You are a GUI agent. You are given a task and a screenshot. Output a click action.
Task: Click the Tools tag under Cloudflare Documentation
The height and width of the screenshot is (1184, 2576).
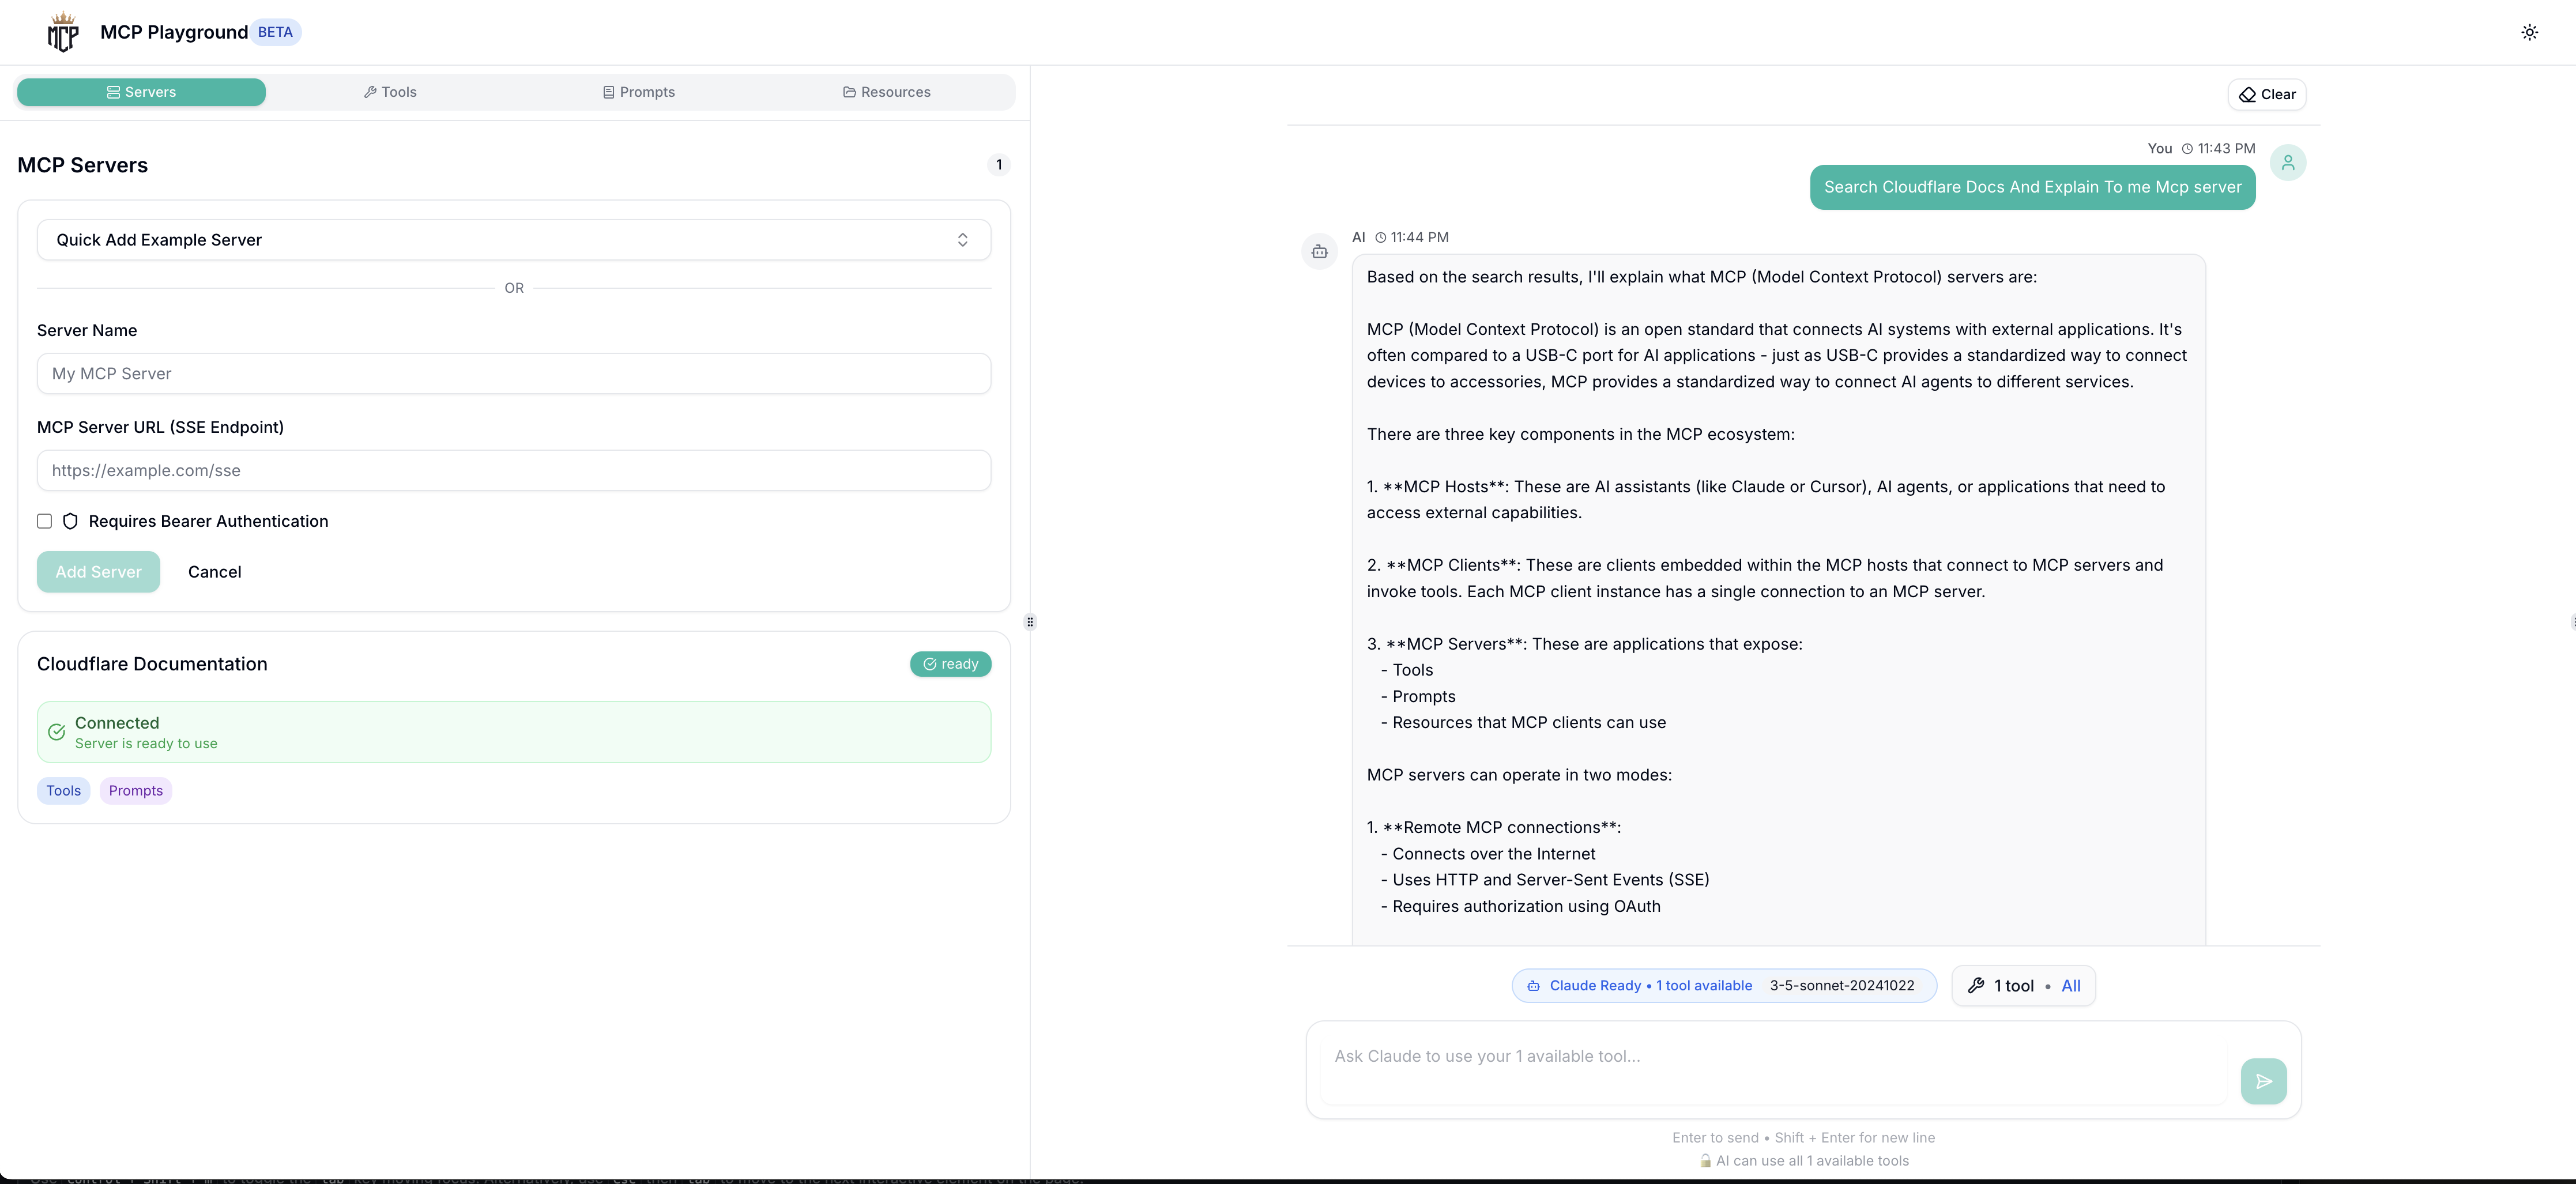click(63, 791)
